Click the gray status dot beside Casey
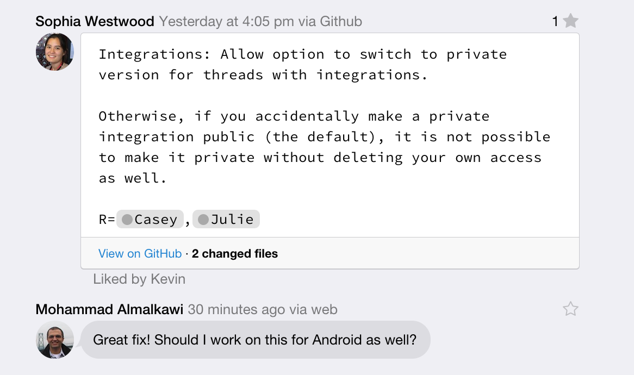The image size is (634, 375). [x=127, y=220]
